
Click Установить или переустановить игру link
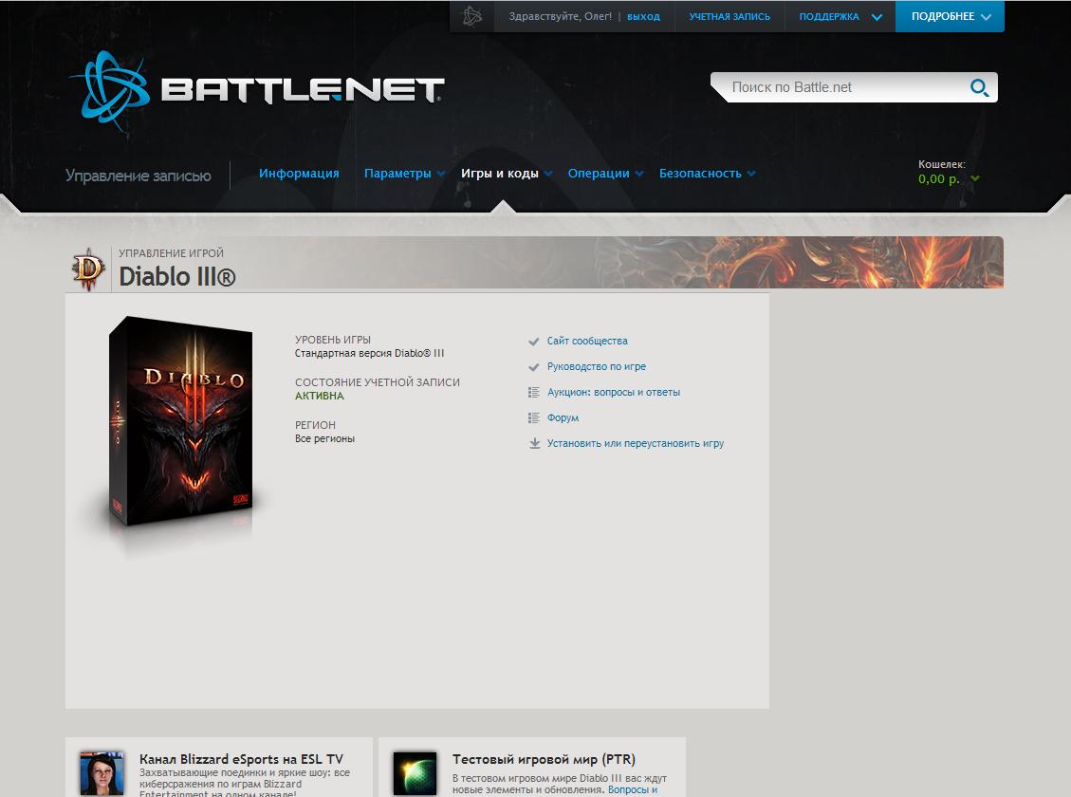pos(636,443)
